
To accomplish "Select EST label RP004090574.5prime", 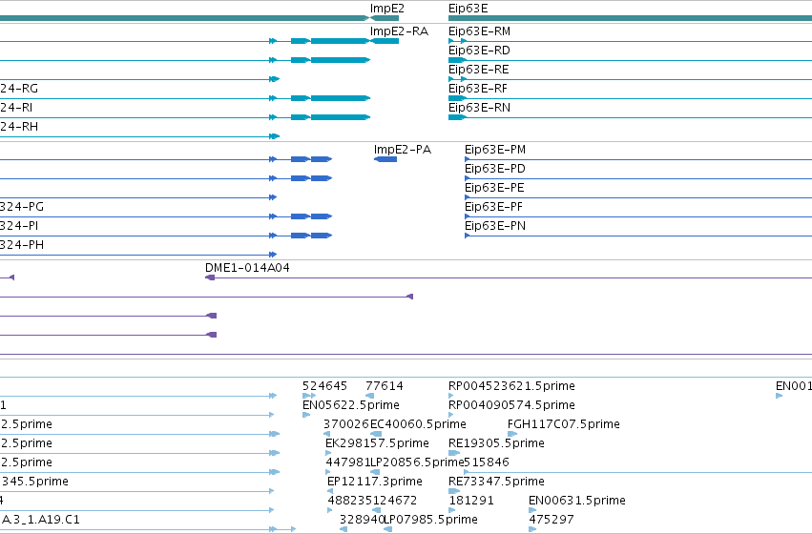I will point(511,405).
